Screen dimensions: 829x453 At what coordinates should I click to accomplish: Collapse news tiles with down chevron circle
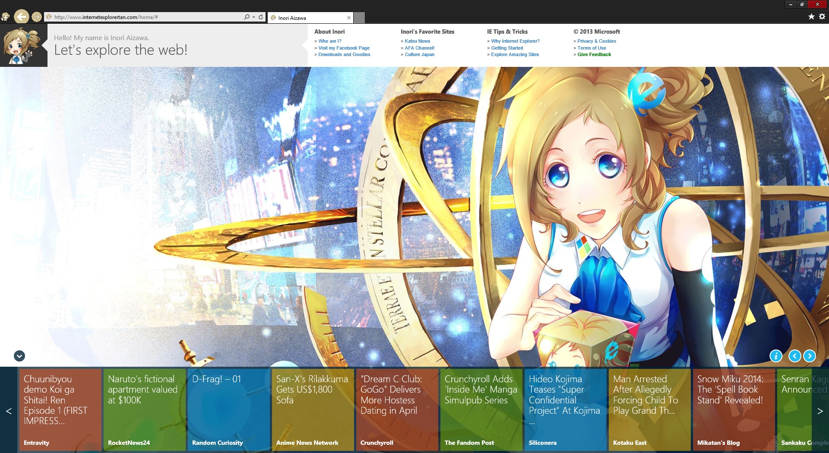(19, 356)
